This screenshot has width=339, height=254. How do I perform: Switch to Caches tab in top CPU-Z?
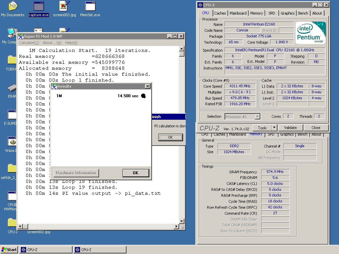pos(220,13)
